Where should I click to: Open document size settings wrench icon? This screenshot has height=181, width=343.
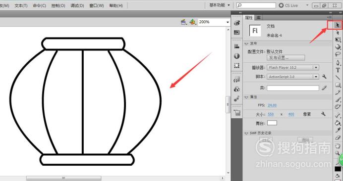tap(323, 114)
